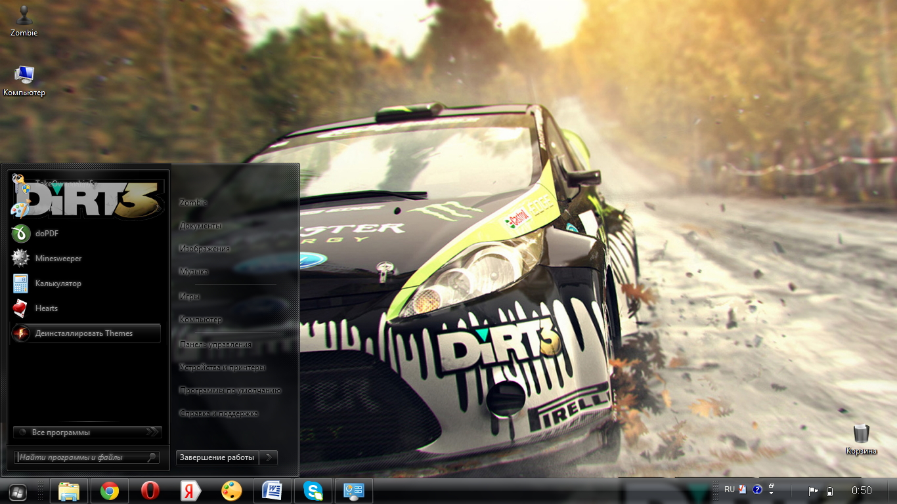Open the Zombie desktop icon
This screenshot has height=504, width=897.
coord(24,20)
